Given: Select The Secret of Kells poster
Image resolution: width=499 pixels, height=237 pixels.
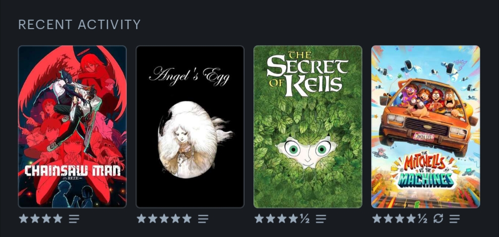Looking at the screenshot, I should coord(308,126).
